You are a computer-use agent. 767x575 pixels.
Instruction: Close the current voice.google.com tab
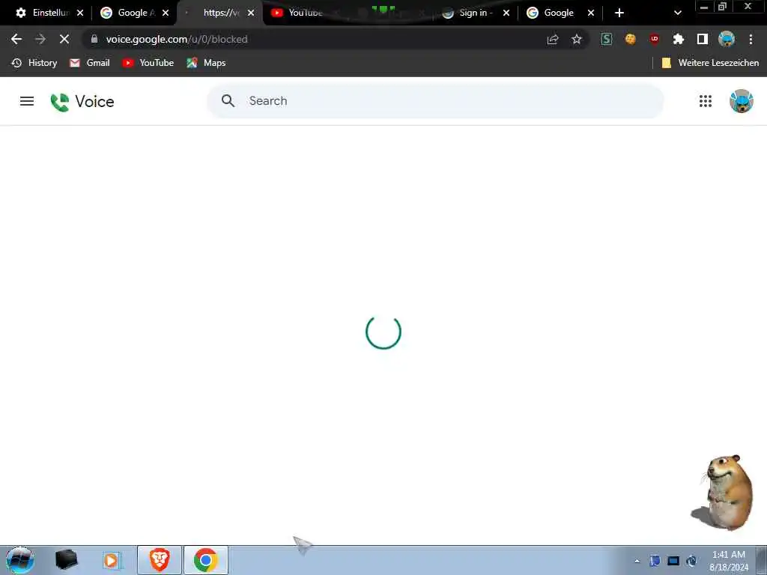coord(251,13)
